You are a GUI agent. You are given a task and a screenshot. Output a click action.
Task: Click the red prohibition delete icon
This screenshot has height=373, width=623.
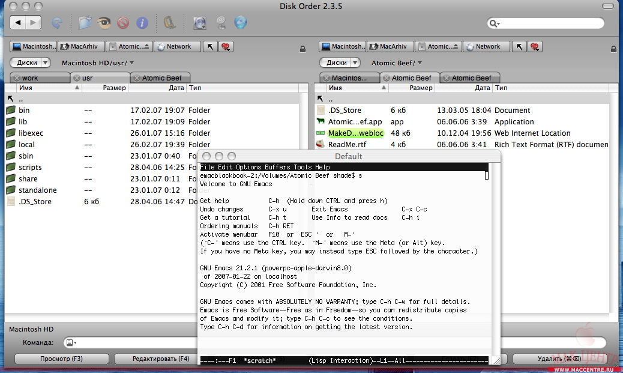(x=123, y=23)
